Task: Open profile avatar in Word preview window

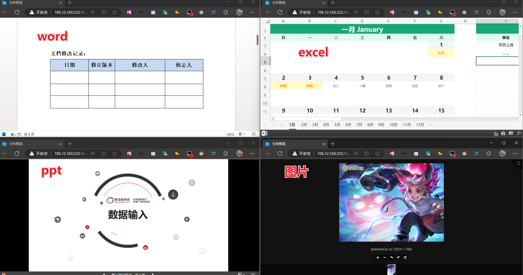Action: 239,12
